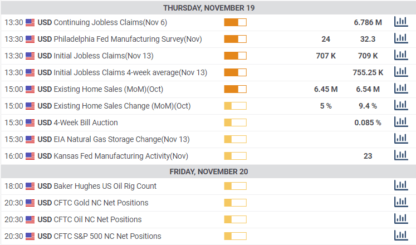View chart icon for Existing Home Sales Change

point(400,106)
